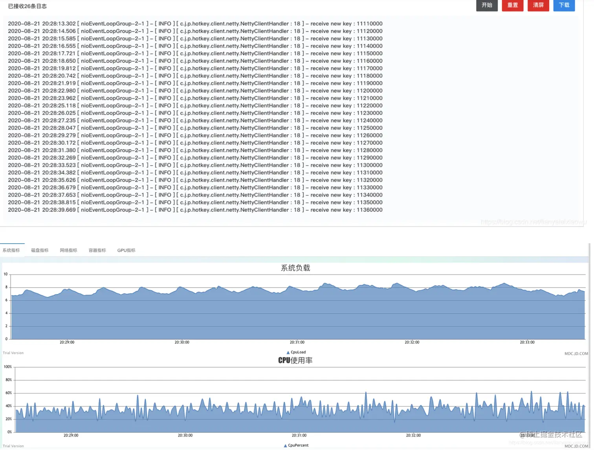
Task: Click the 开始 (start) button
Action: coord(487,5)
